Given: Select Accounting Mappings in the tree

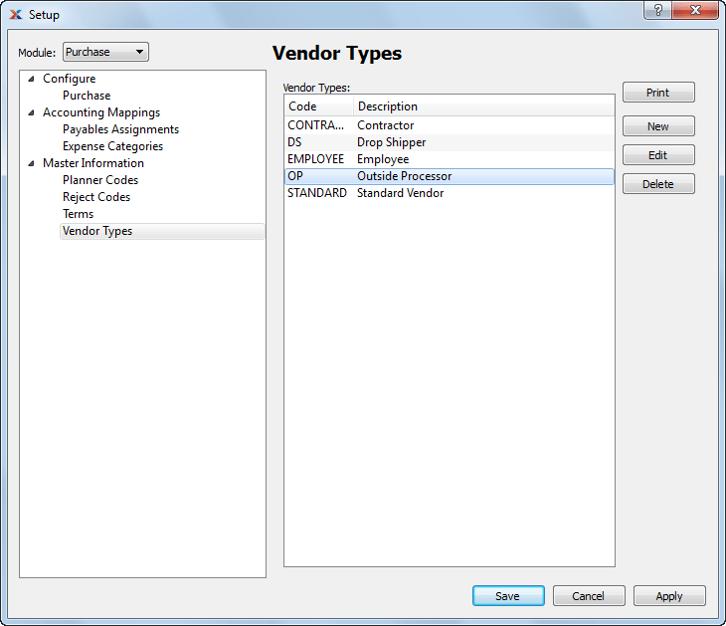Looking at the screenshot, I should click(x=101, y=112).
